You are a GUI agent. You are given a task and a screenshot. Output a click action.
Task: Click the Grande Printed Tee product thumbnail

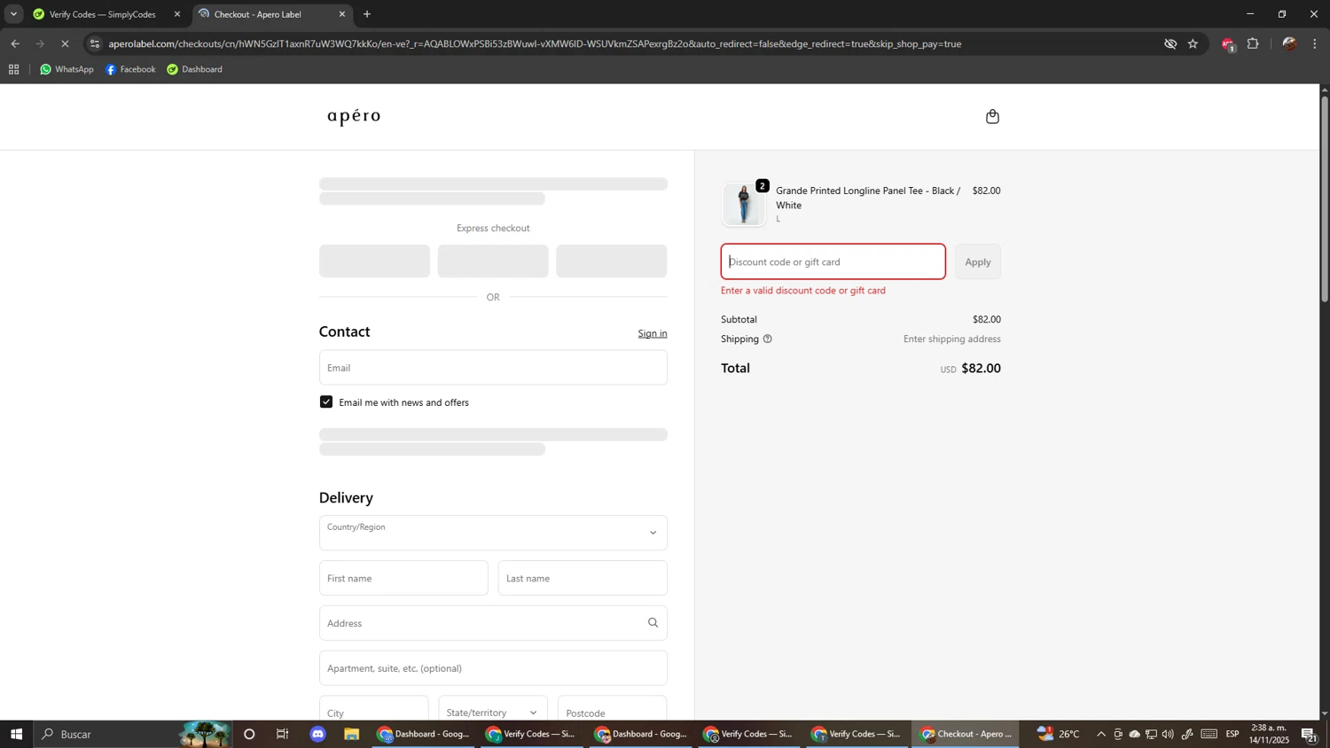[743, 204]
